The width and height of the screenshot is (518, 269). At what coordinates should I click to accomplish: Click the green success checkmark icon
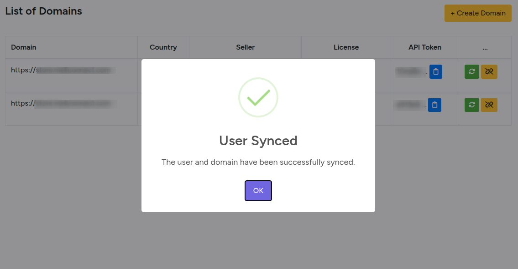tap(258, 97)
